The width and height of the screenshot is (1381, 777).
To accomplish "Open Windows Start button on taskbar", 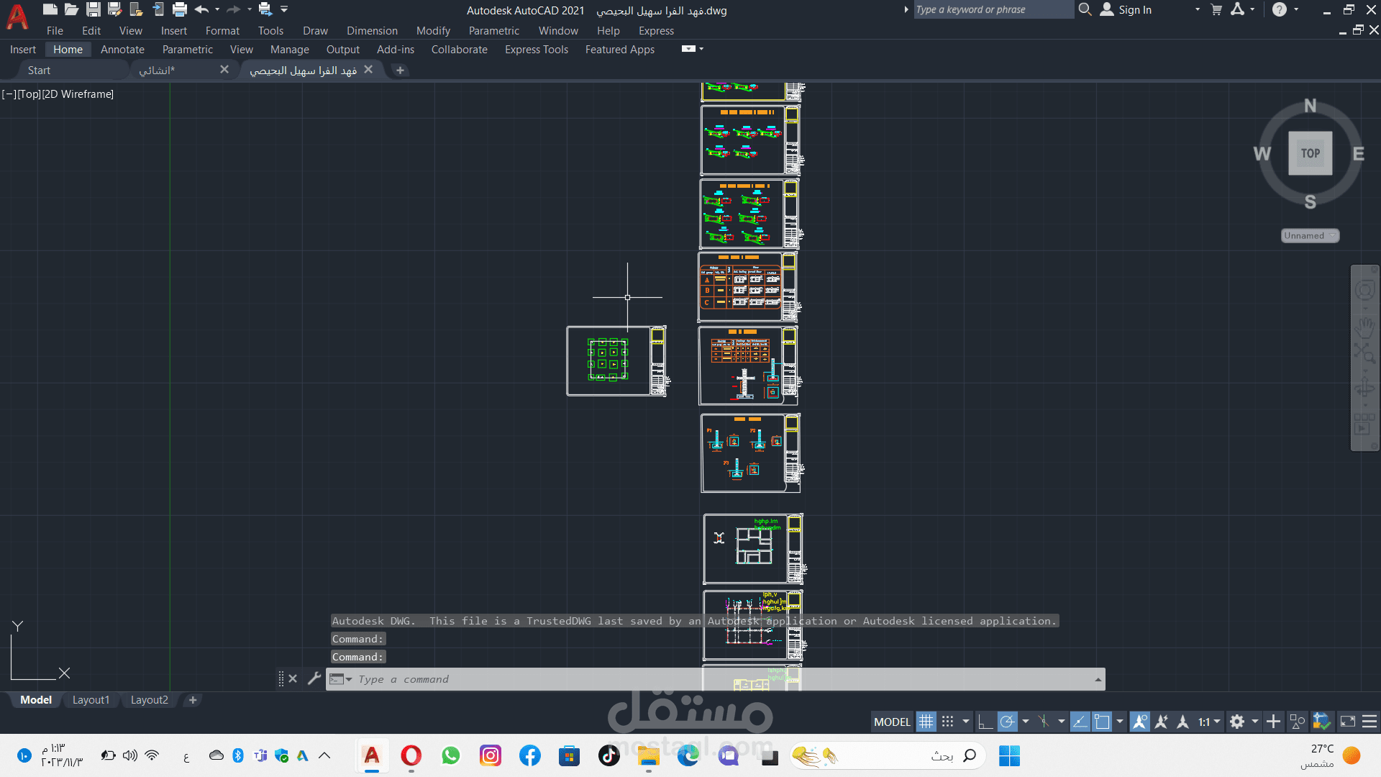I will tap(1009, 755).
